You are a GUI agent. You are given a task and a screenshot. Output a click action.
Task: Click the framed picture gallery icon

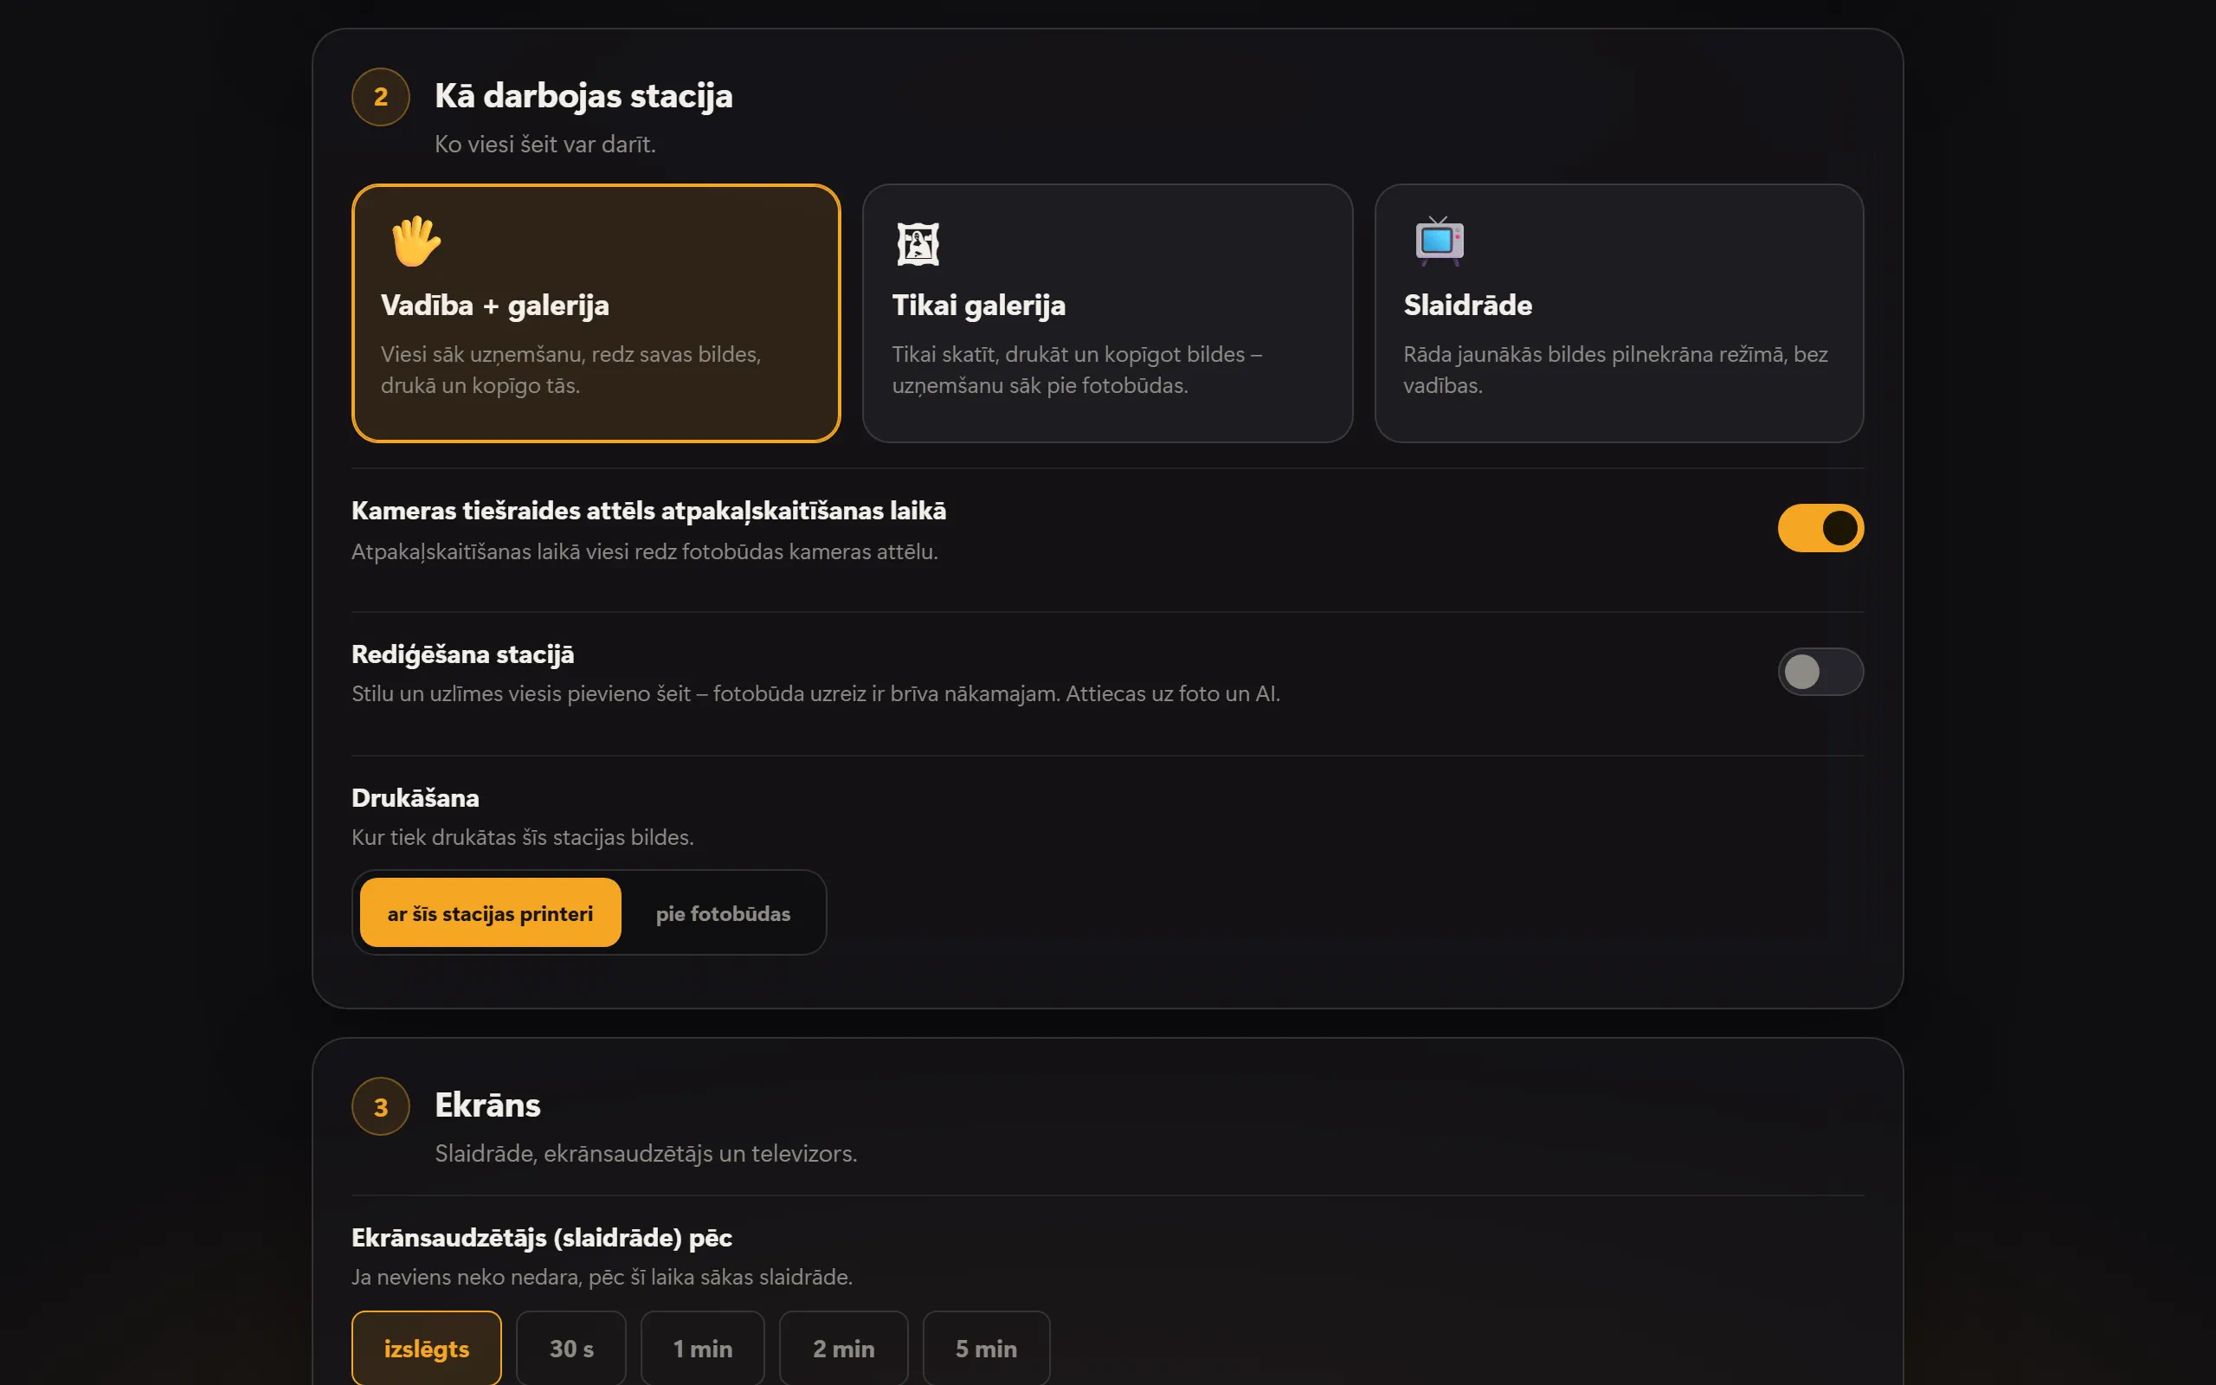click(918, 243)
